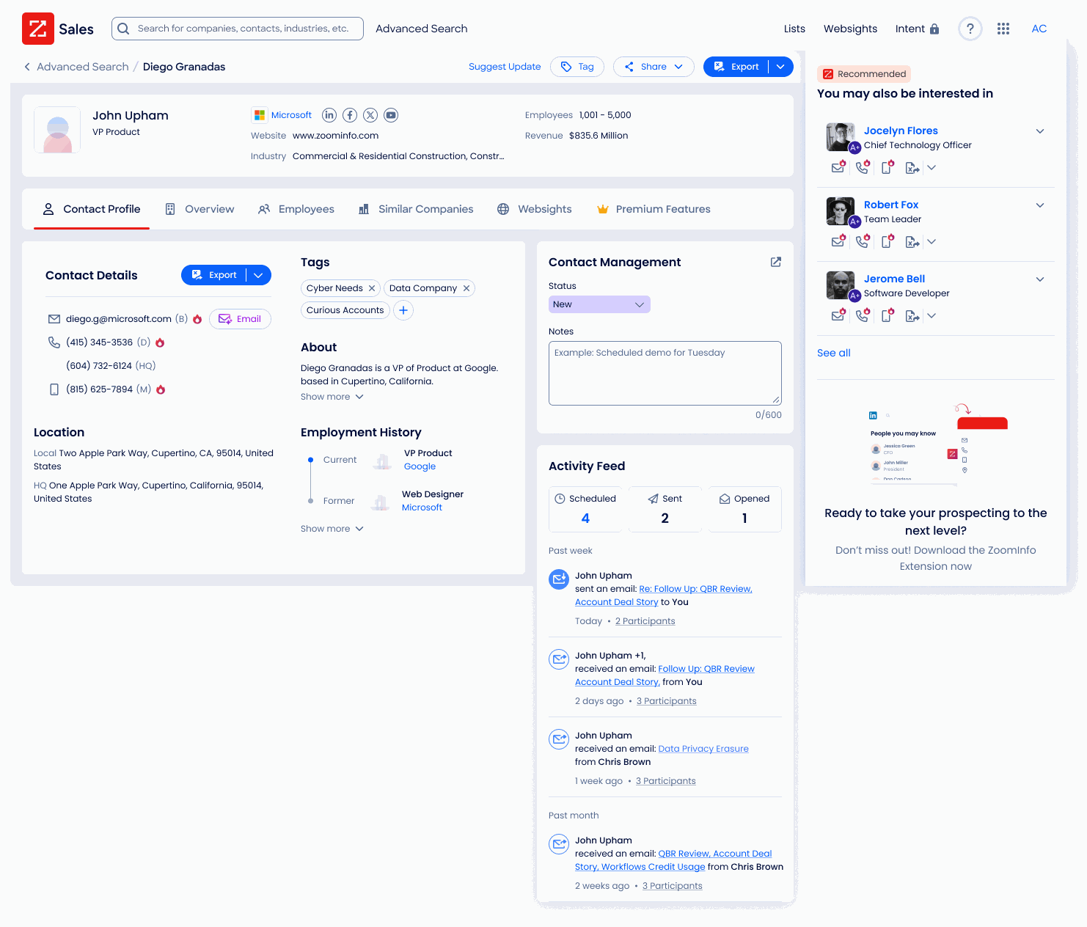Remove the Data Company tag
1087x927 pixels.
tap(466, 288)
